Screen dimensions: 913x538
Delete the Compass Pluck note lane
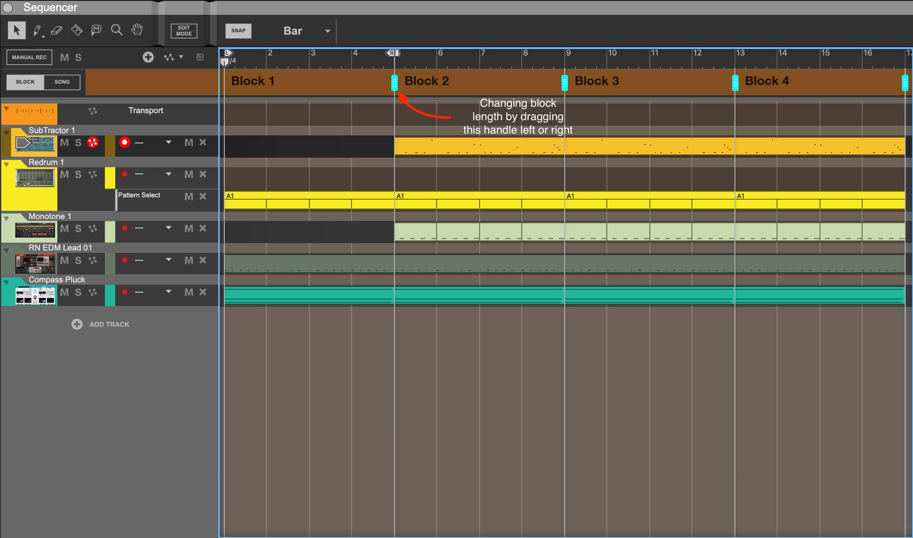click(x=203, y=292)
